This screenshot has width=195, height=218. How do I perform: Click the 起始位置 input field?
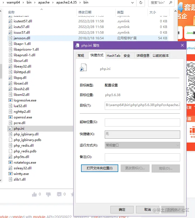click(x=142, y=122)
